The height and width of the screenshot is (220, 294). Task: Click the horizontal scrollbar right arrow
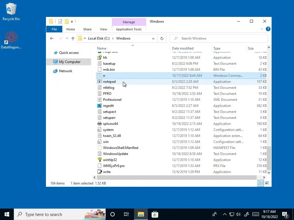(x=264, y=177)
